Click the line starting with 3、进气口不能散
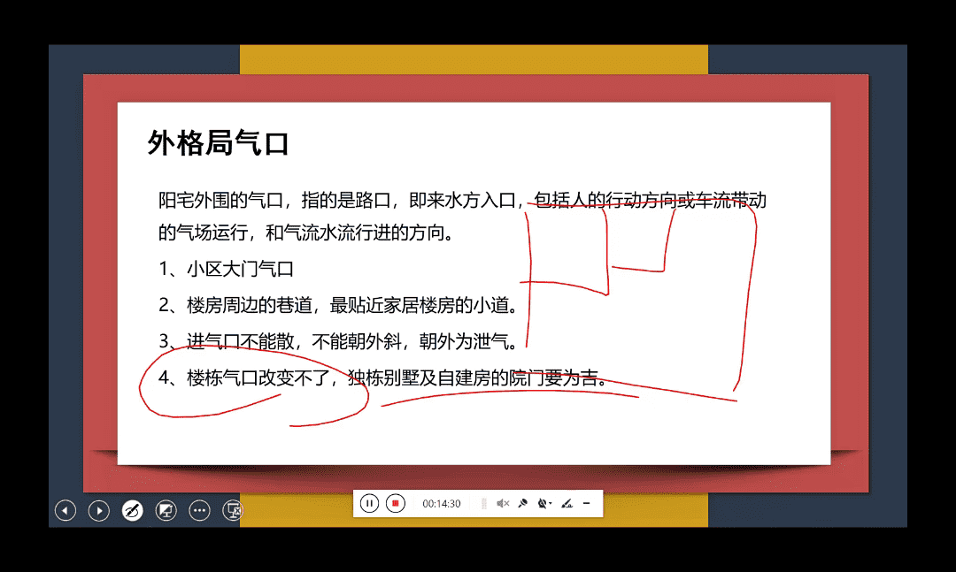The height and width of the screenshot is (572, 956). coord(336,341)
